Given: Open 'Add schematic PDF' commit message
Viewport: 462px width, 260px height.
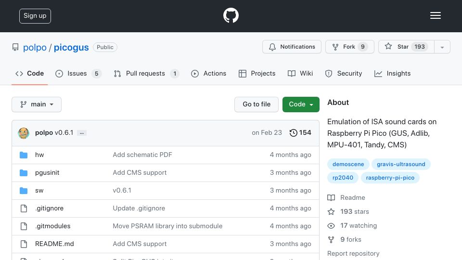Looking at the screenshot, I should [x=142, y=155].
